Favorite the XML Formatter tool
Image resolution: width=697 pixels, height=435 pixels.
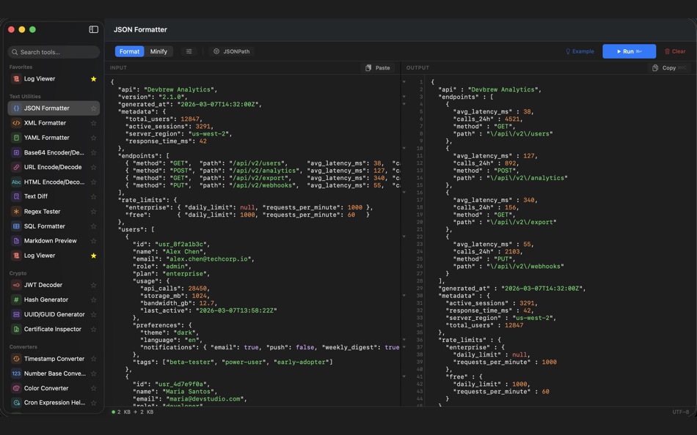[x=93, y=122]
